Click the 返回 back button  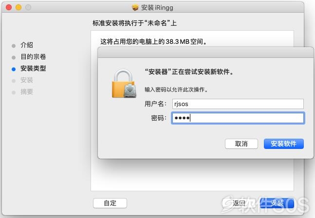(x=239, y=203)
